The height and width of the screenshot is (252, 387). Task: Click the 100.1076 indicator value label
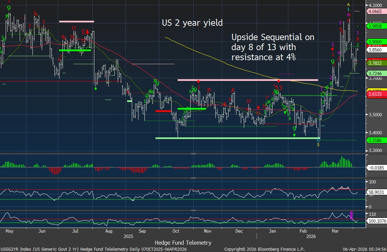[x=376, y=221]
